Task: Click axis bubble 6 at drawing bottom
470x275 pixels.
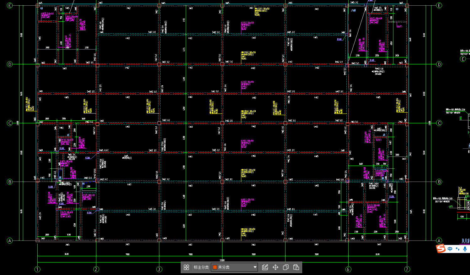Action: (x=348, y=269)
